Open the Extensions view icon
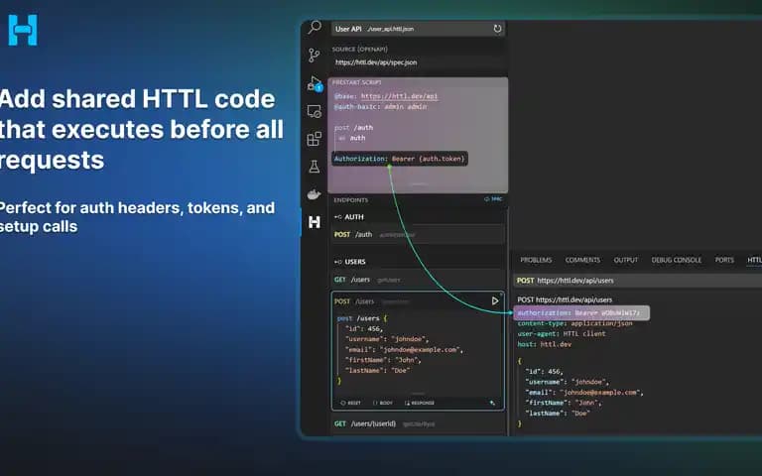762x476 pixels. tap(315, 139)
